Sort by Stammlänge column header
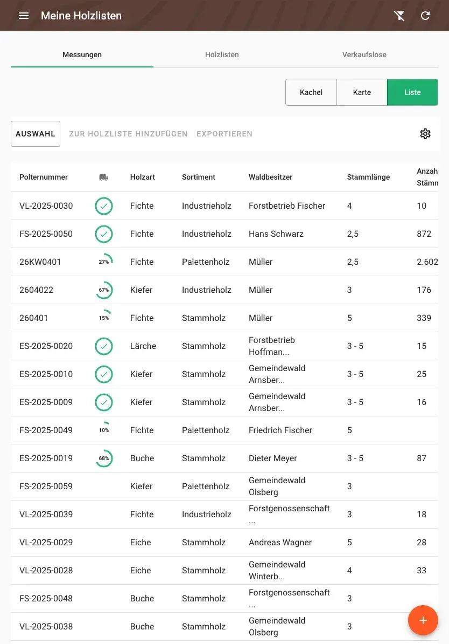The height and width of the screenshot is (644, 449). (x=368, y=177)
